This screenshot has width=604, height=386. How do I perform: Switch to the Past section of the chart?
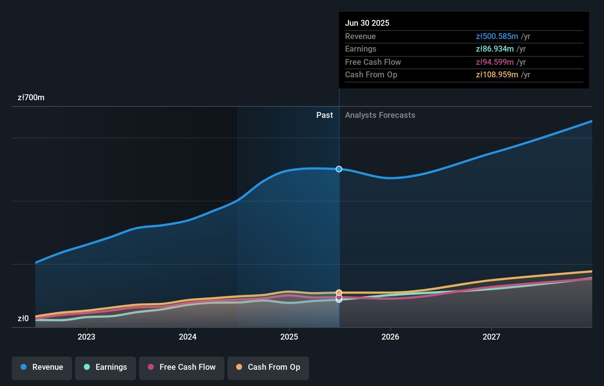(324, 115)
